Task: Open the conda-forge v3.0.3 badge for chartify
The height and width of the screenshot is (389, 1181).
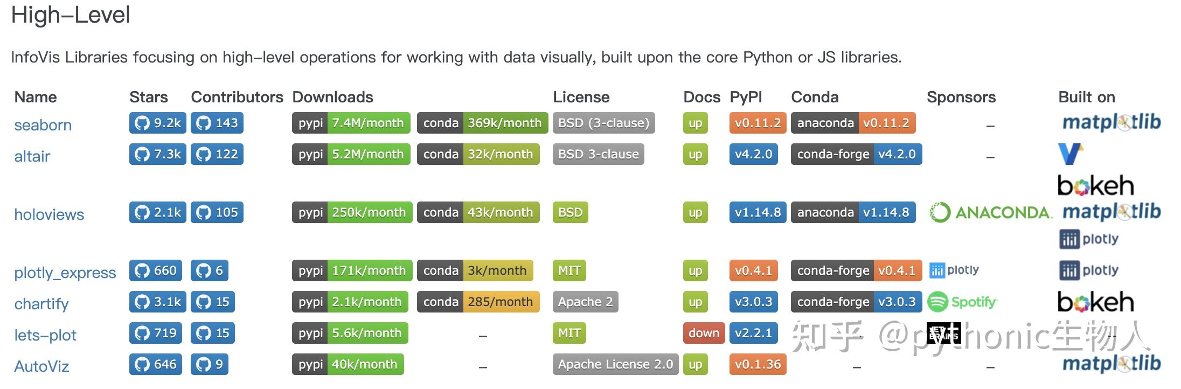Action: [x=856, y=302]
